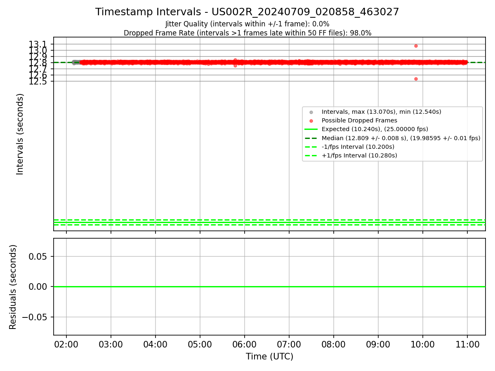The height and width of the screenshot is (371, 495).
Task: Click the plot title 'Timestamp Intervals - US002R_20240709_020858_463027'
Action: click(247, 12)
